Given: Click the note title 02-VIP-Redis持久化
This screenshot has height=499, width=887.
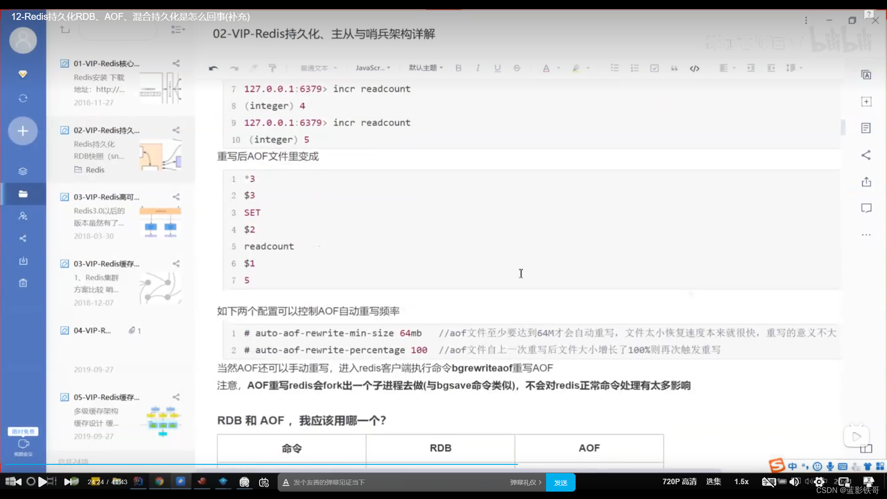Looking at the screenshot, I should pos(323,34).
